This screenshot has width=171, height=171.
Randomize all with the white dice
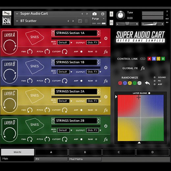point(139,83)
